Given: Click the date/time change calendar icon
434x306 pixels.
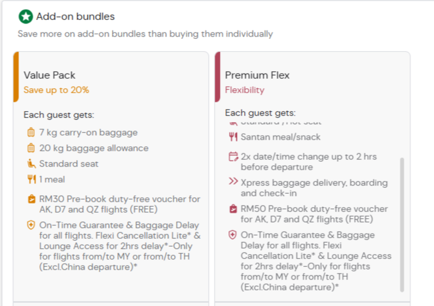Looking at the screenshot, I should coord(232,157).
